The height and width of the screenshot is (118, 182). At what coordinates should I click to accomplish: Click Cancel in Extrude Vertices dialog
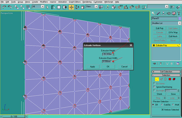(124, 67)
